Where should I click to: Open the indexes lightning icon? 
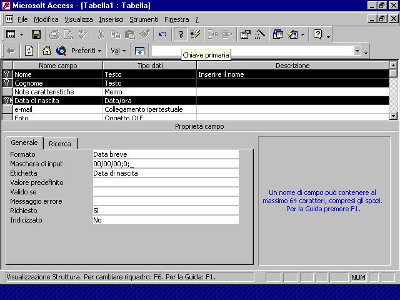[x=195, y=34]
